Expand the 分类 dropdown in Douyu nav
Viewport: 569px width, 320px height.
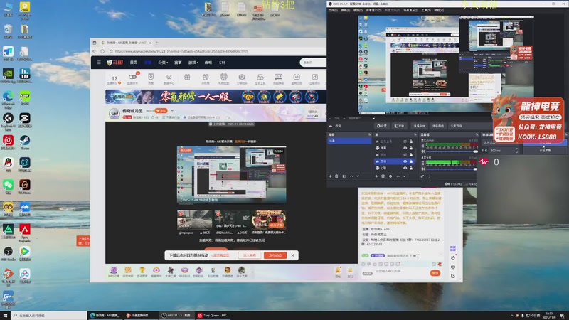pyautogui.click(x=163, y=63)
